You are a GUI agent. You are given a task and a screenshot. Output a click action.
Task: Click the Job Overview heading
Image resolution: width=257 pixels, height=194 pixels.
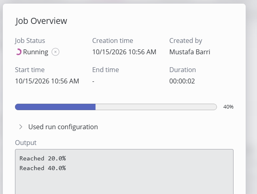tap(41, 21)
